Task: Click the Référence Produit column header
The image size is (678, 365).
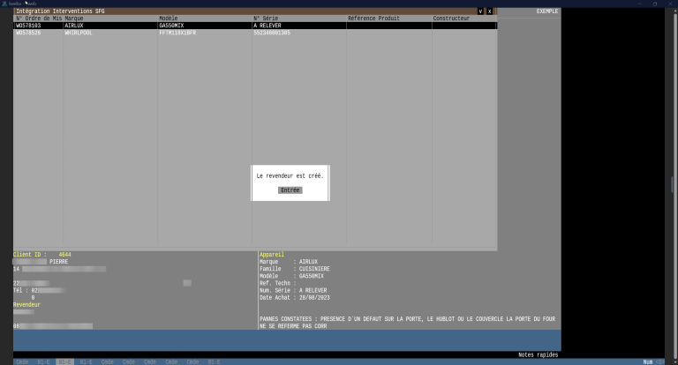Action: tap(373, 19)
